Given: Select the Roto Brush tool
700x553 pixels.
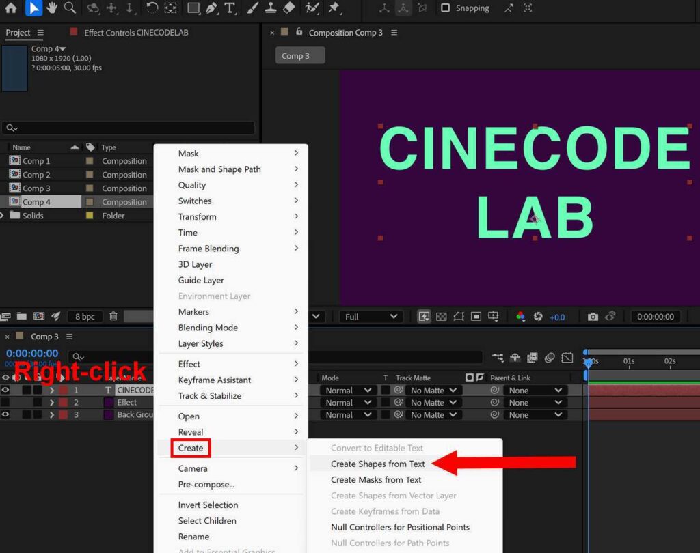Looking at the screenshot, I should [312, 8].
